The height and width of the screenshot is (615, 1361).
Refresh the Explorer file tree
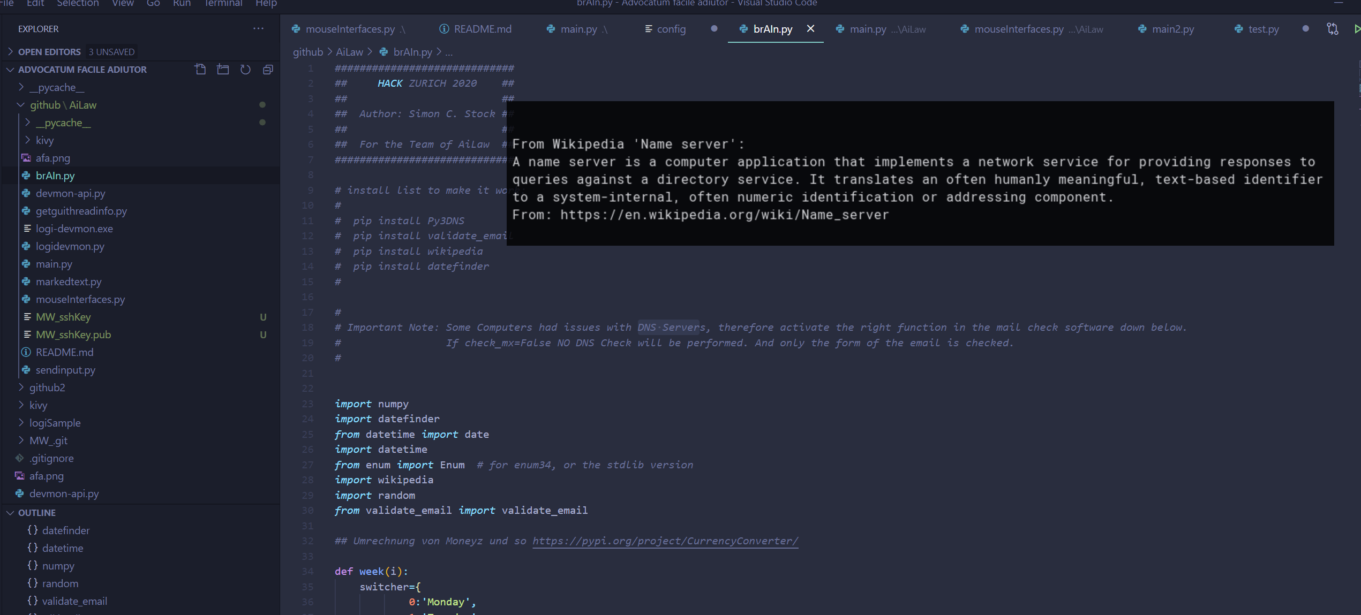coord(245,70)
